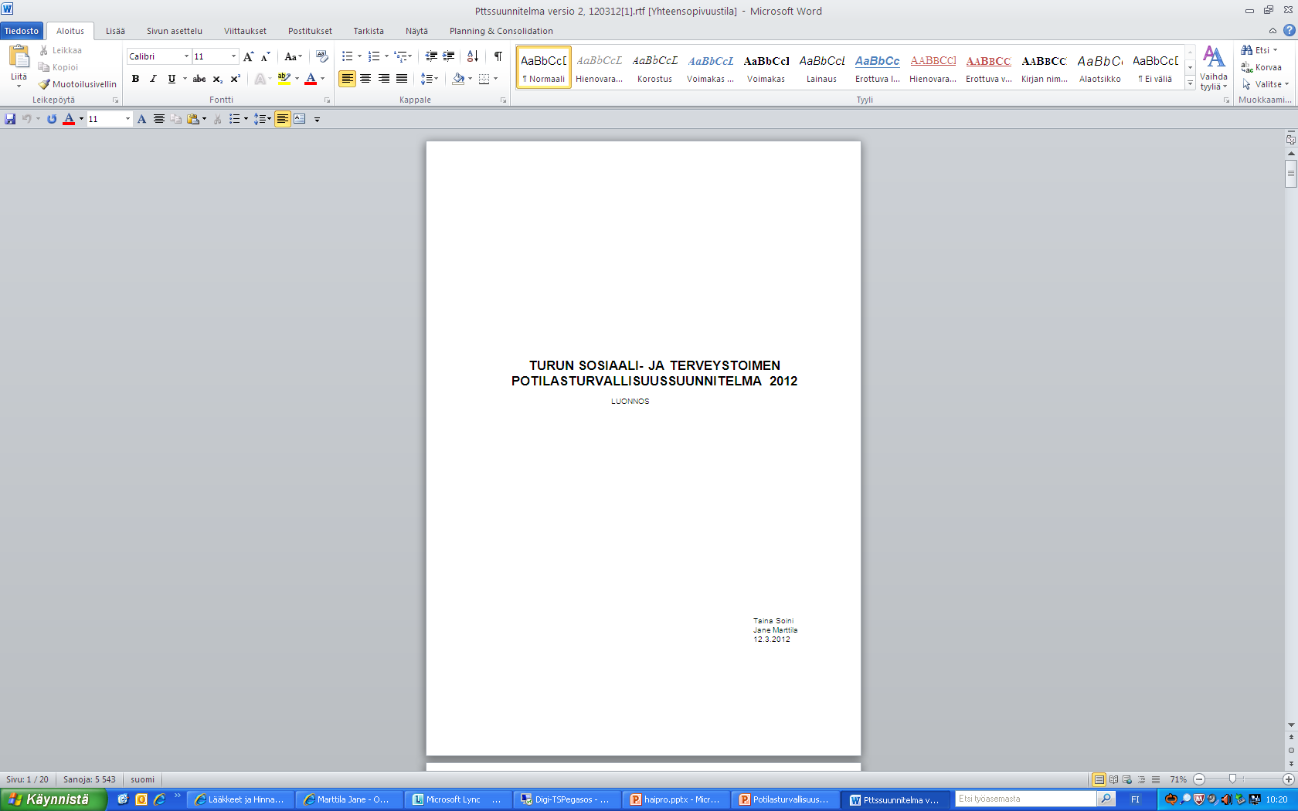The image size is (1298, 811).
Task: Open the numbered list dropdown arrow
Action: 386,56
